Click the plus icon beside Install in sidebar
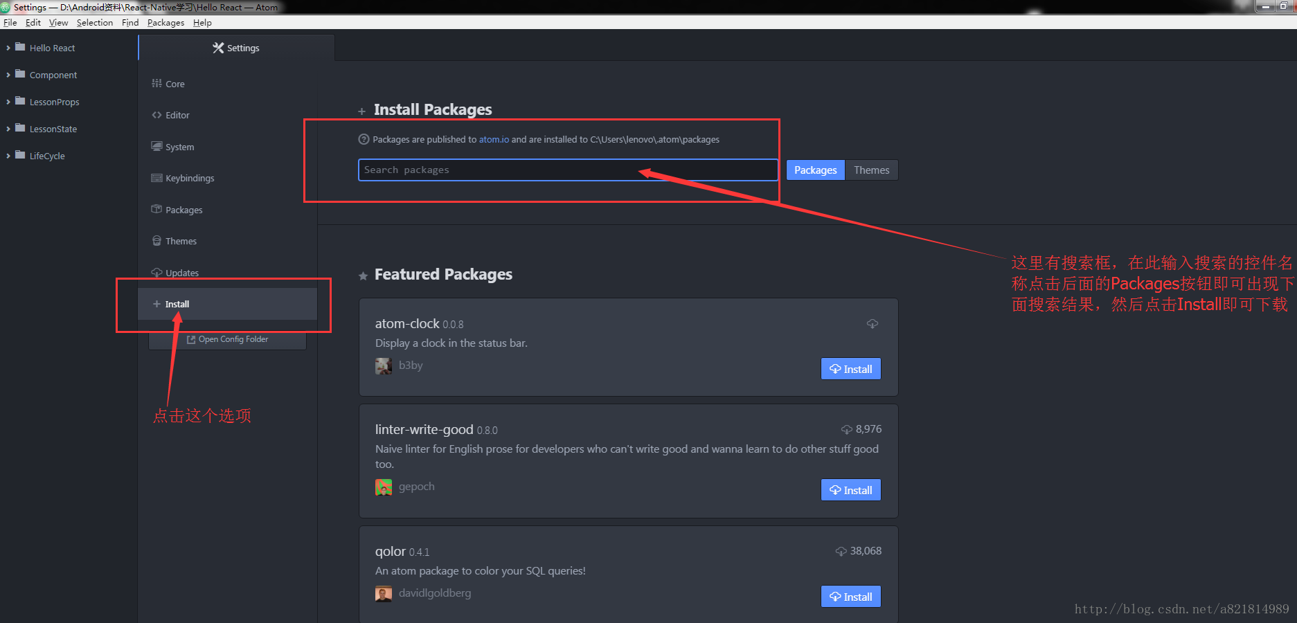This screenshot has width=1297, height=623. point(156,304)
